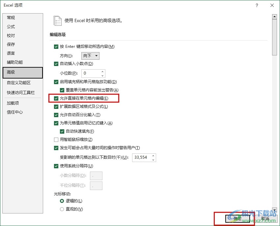Select 自定义功能区 in sidebar
The width and height of the screenshot is (280, 226).
click(x=19, y=83)
